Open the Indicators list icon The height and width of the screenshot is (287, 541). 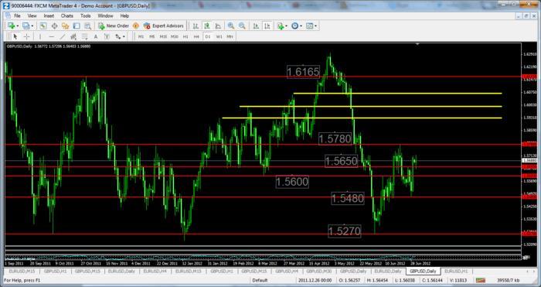(x=280, y=26)
